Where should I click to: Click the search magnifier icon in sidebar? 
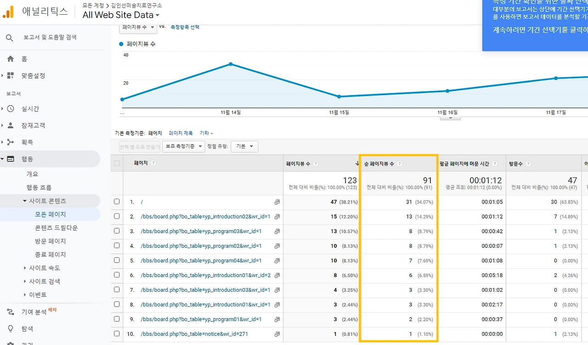tap(10, 38)
